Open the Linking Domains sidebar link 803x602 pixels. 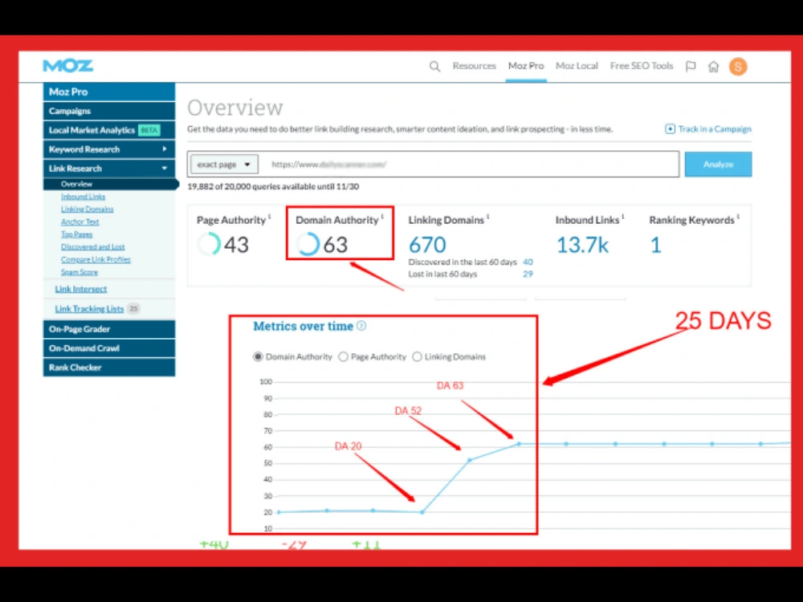coord(87,209)
